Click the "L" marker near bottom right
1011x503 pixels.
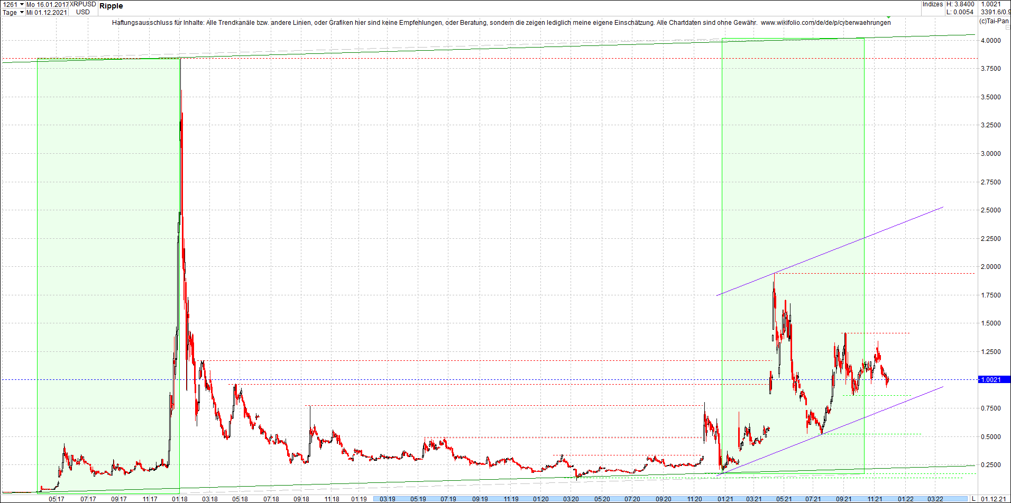click(x=973, y=499)
